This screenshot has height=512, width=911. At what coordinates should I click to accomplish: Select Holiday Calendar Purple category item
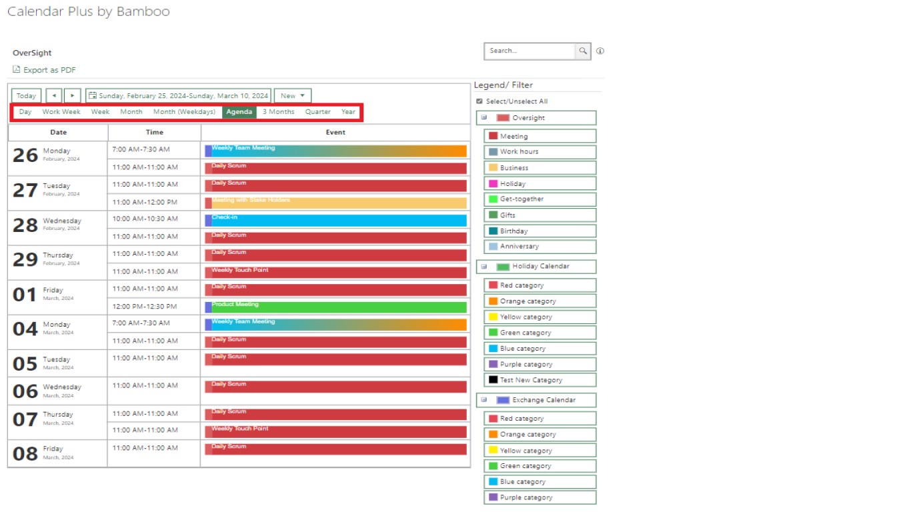tap(540, 365)
